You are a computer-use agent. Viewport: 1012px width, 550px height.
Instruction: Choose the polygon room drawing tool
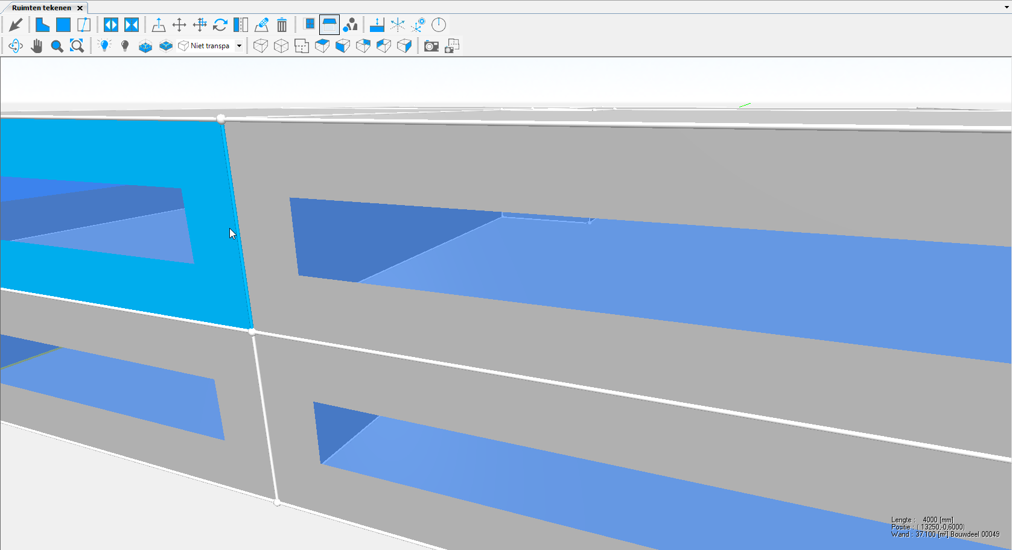[42, 25]
